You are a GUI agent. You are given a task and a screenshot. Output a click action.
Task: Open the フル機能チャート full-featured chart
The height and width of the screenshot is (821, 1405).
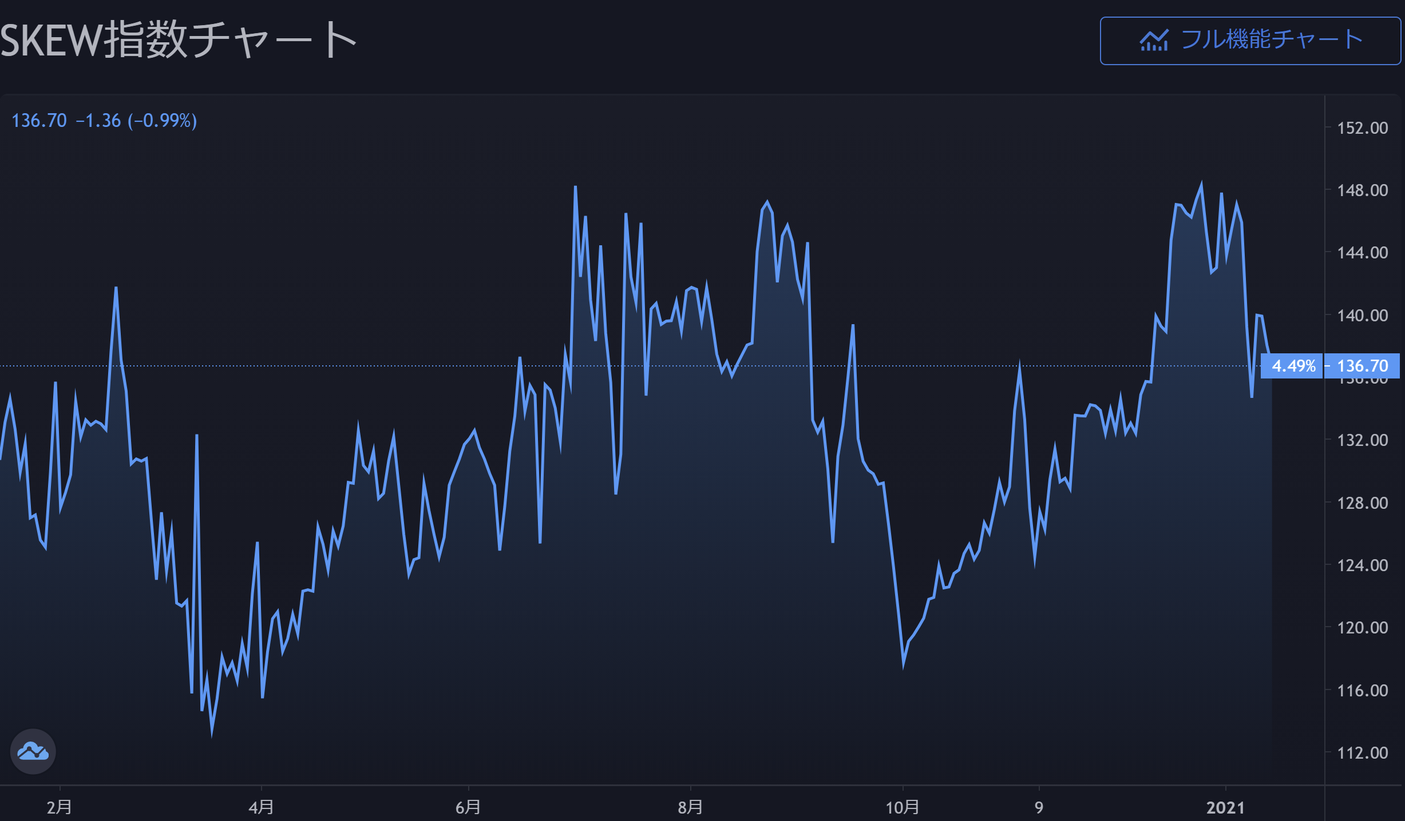[1250, 41]
